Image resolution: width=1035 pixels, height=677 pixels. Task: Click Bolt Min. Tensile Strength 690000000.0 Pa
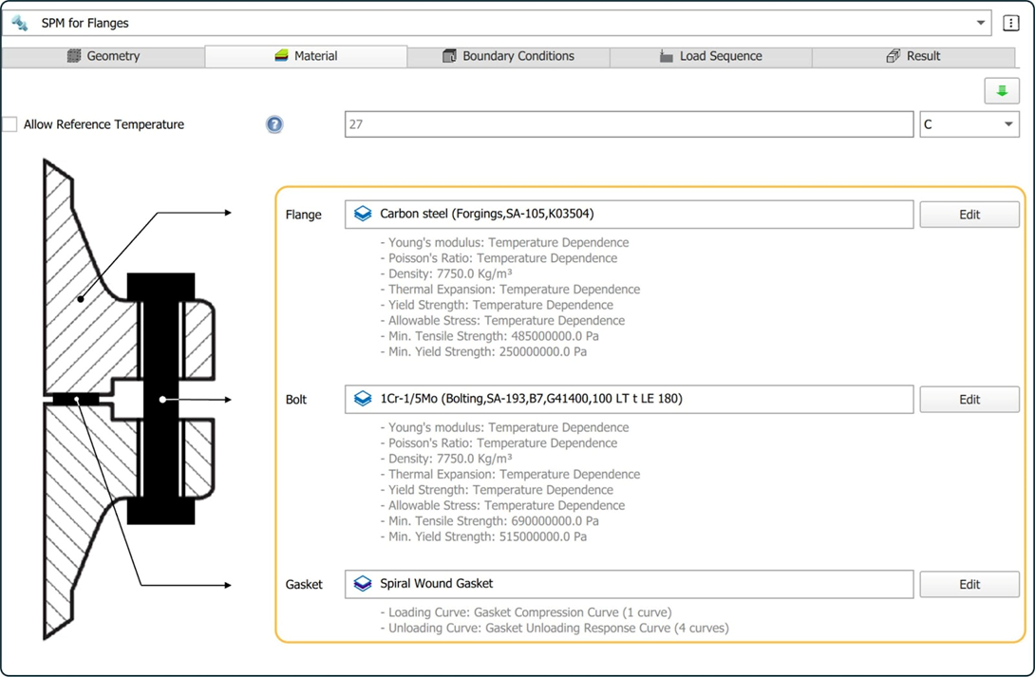[x=490, y=520]
